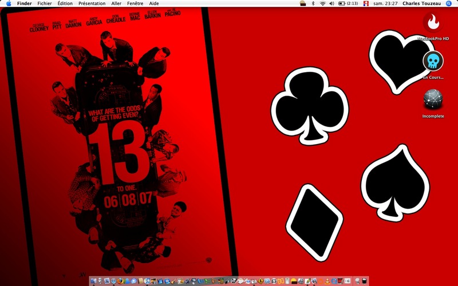Open the MSN Messenger buddy Dock icon
This screenshot has width=458, height=286.
[127, 281]
